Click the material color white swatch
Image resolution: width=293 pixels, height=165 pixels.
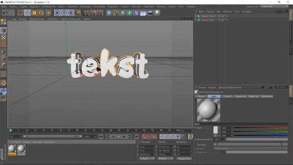[x=216, y=130]
